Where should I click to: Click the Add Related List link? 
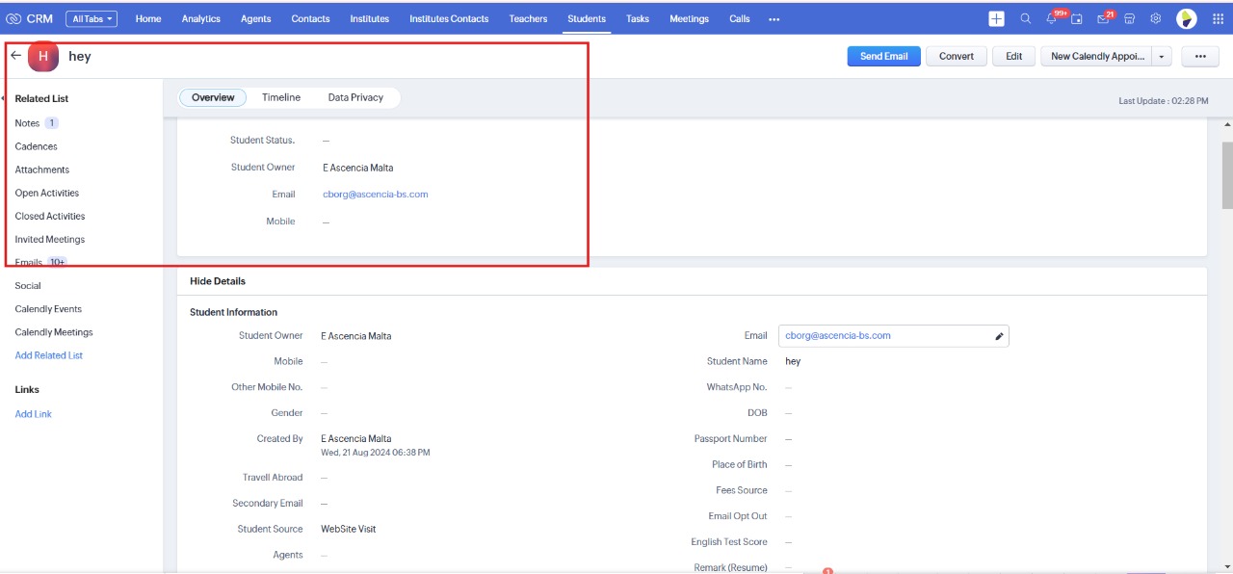click(x=49, y=355)
